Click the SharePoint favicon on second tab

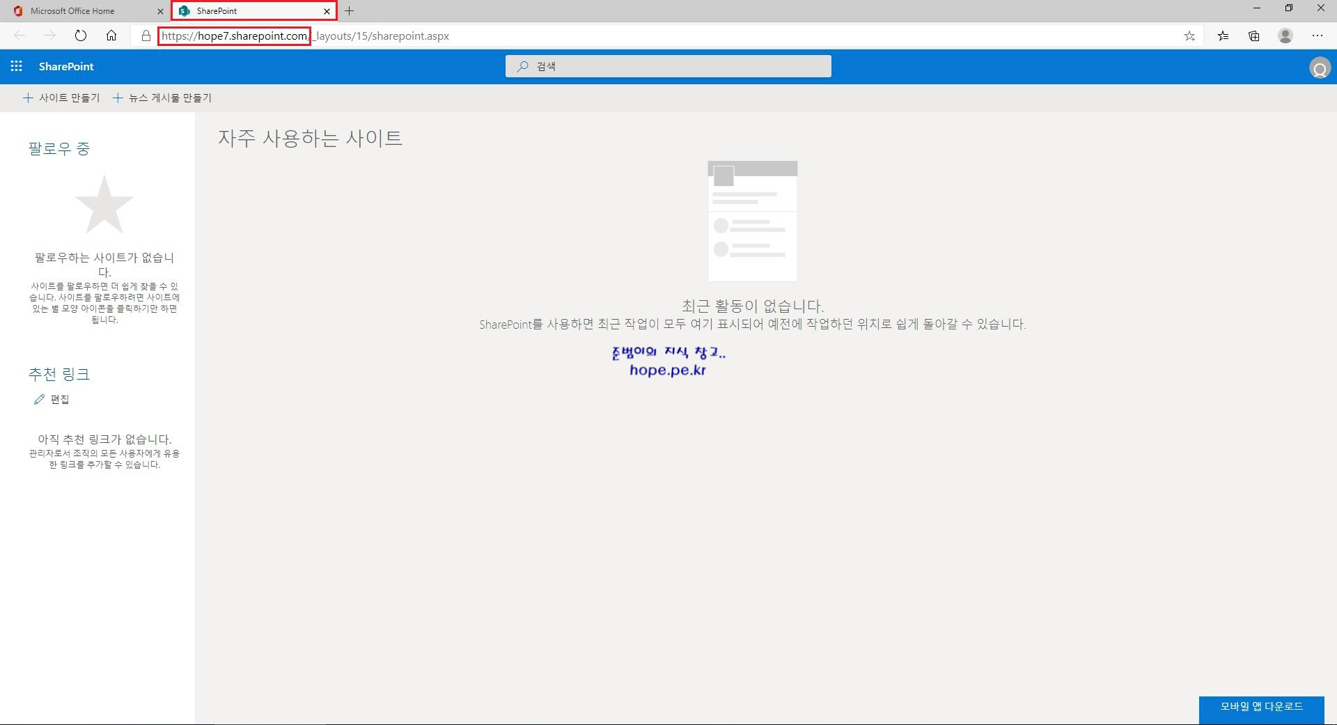pos(185,11)
